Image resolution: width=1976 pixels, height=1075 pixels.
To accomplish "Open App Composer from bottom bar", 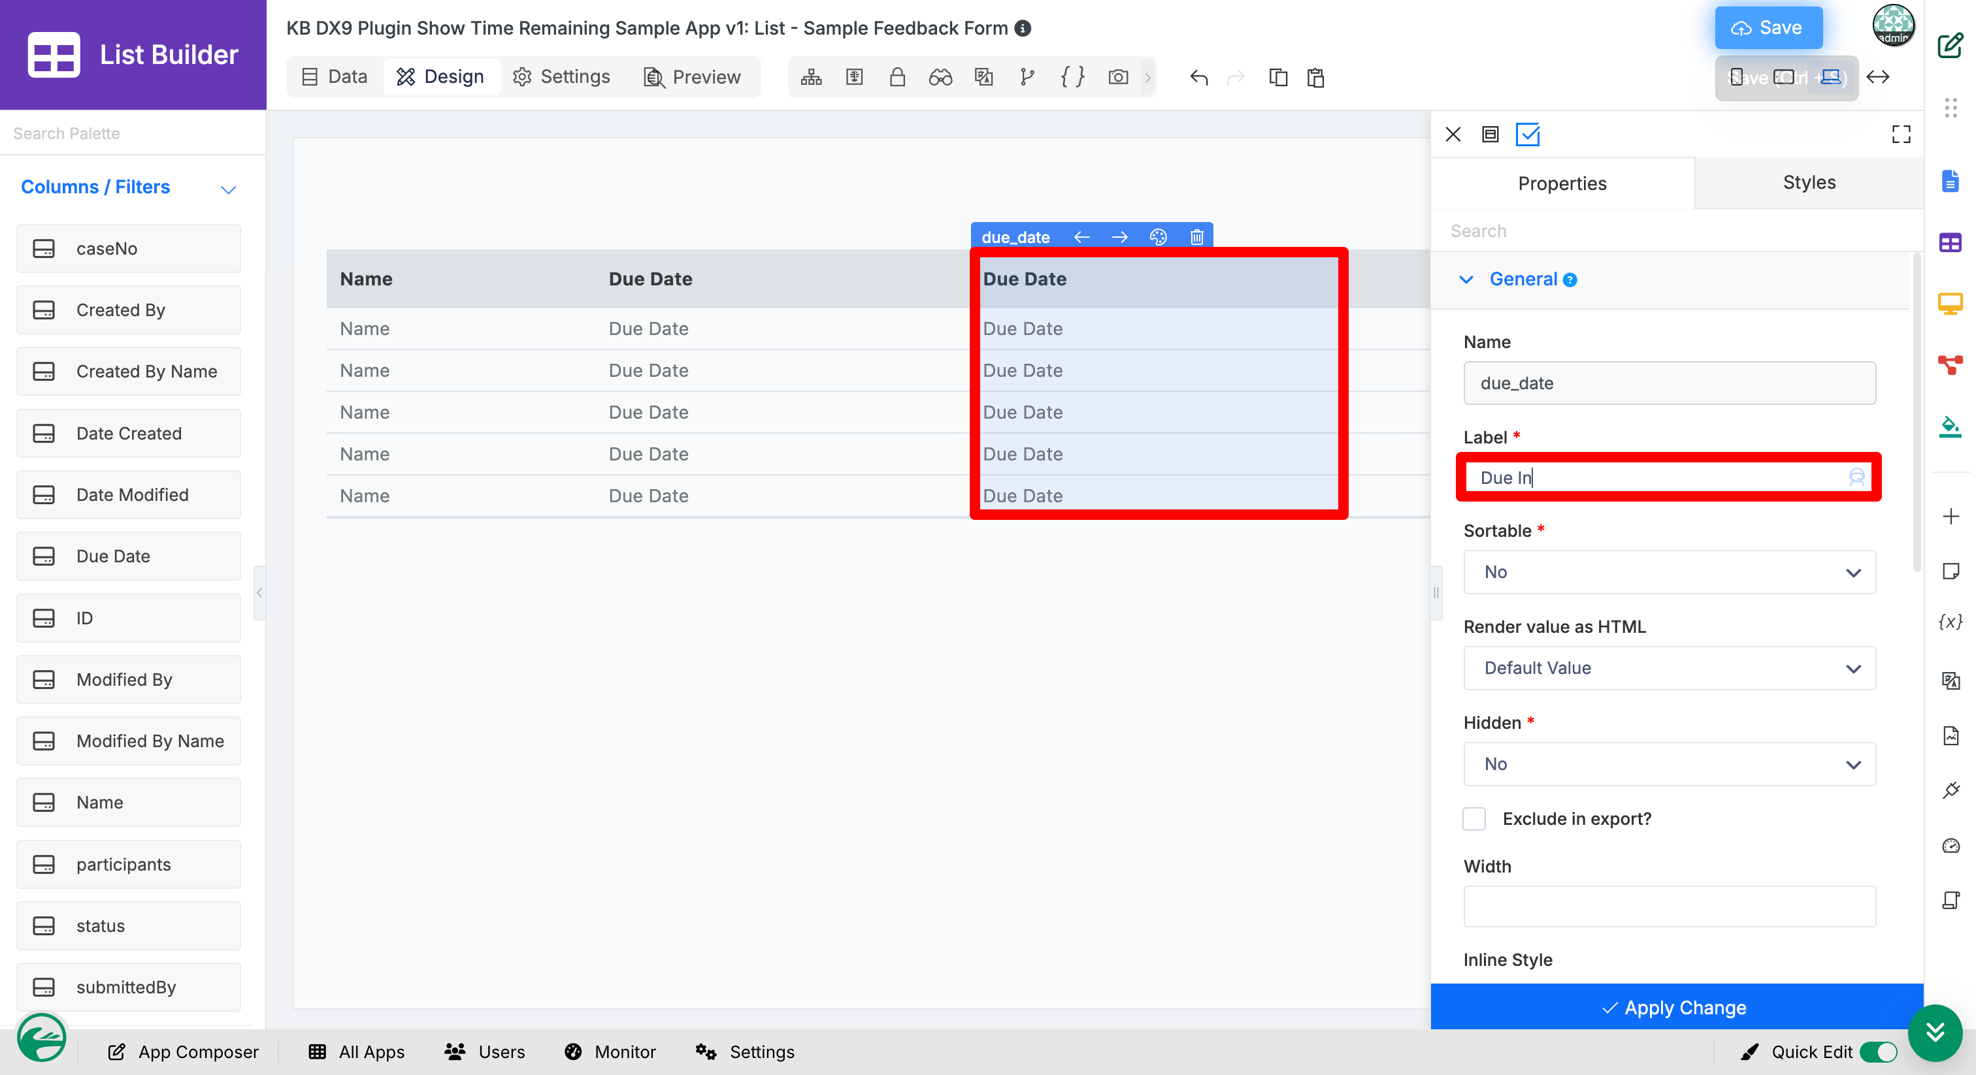I will tap(184, 1052).
